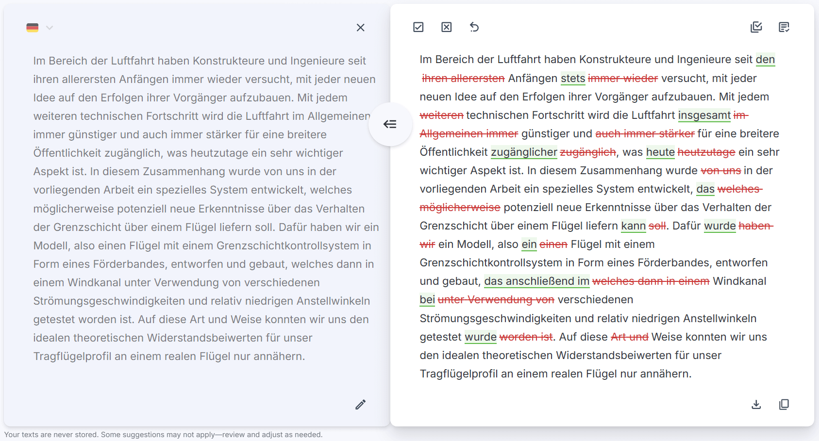Click the deleted phrase "unter Verwendung von"
Screen dimensions: 819x441
tap(496, 299)
